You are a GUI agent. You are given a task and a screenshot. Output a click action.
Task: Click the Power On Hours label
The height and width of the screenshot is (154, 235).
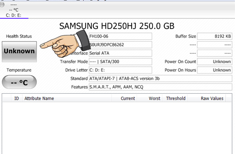pyautogui.click(x=180, y=70)
